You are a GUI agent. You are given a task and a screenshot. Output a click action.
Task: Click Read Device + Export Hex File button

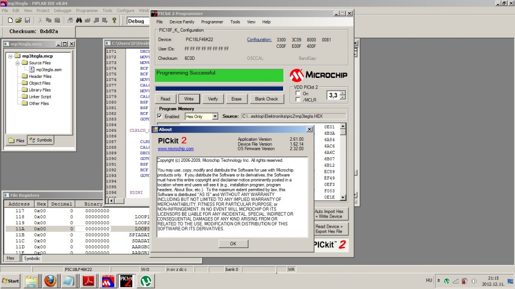coord(331,229)
